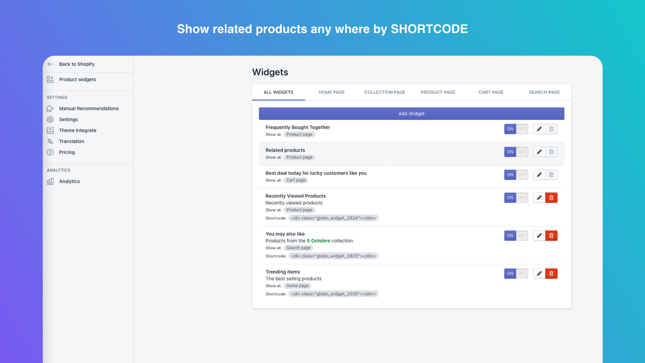Click the Manual Recommendations sidebar icon
645x363 pixels.
[x=50, y=108]
